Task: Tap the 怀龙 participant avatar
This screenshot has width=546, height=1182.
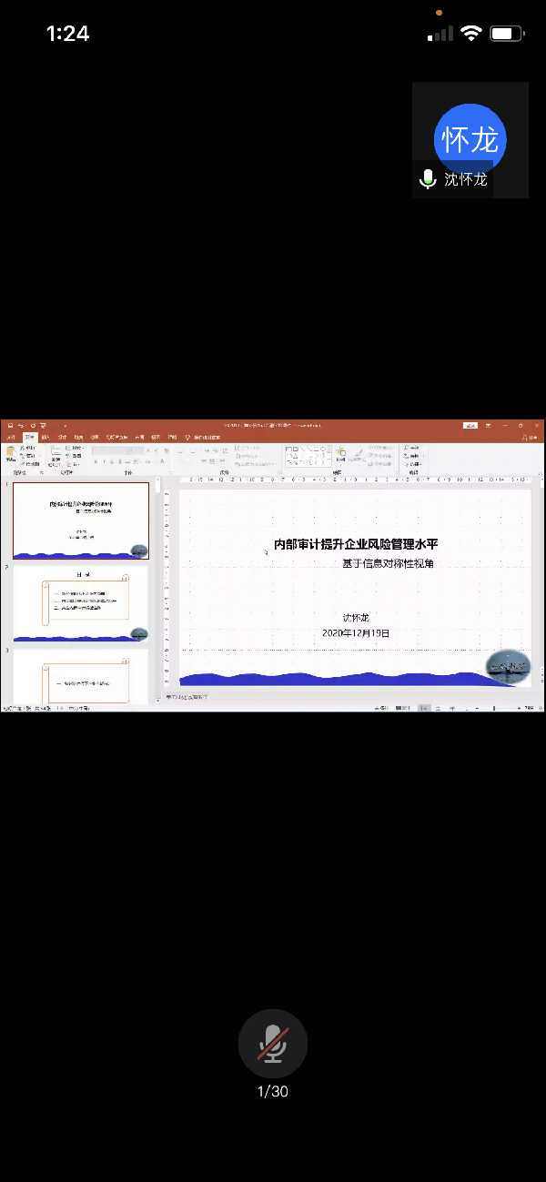Action: (x=470, y=139)
